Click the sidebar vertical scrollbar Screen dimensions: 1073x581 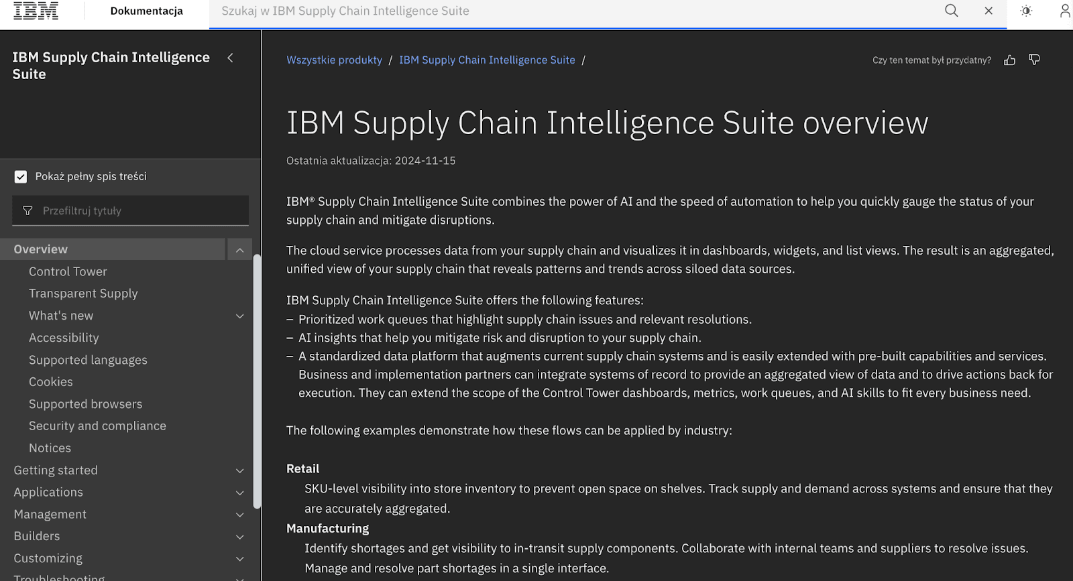[x=257, y=382]
